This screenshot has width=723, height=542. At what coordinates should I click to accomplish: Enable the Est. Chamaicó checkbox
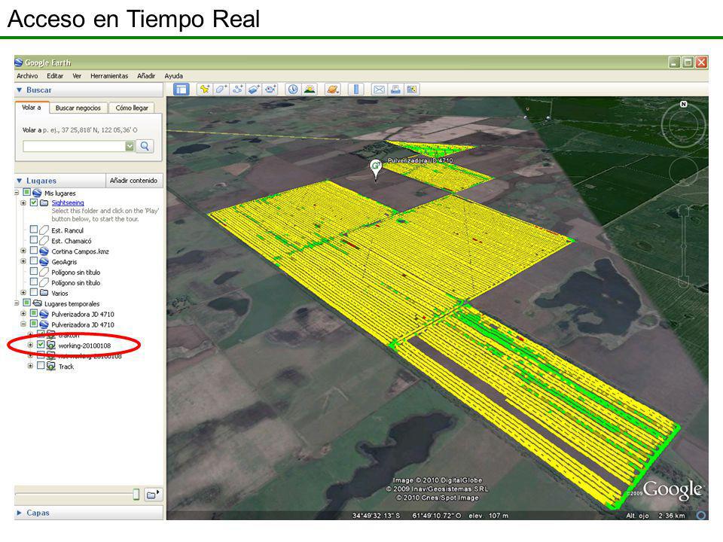[34, 239]
